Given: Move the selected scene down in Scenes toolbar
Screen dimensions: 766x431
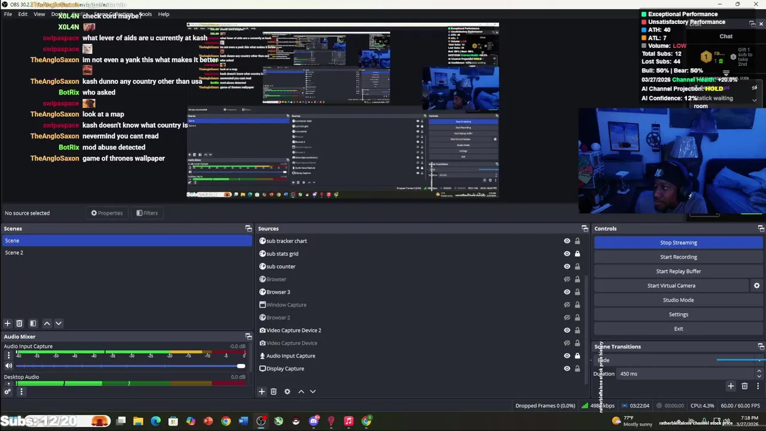Looking at the screenshot, I should click(x=59, y=323).
